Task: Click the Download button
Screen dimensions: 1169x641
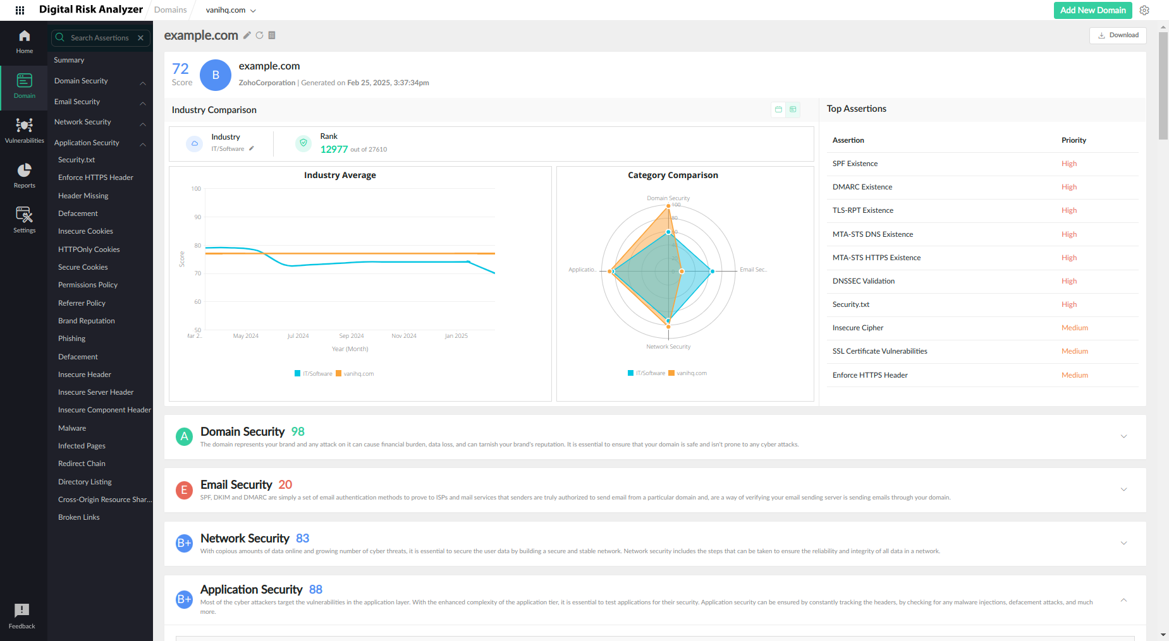Action: 1118,35
